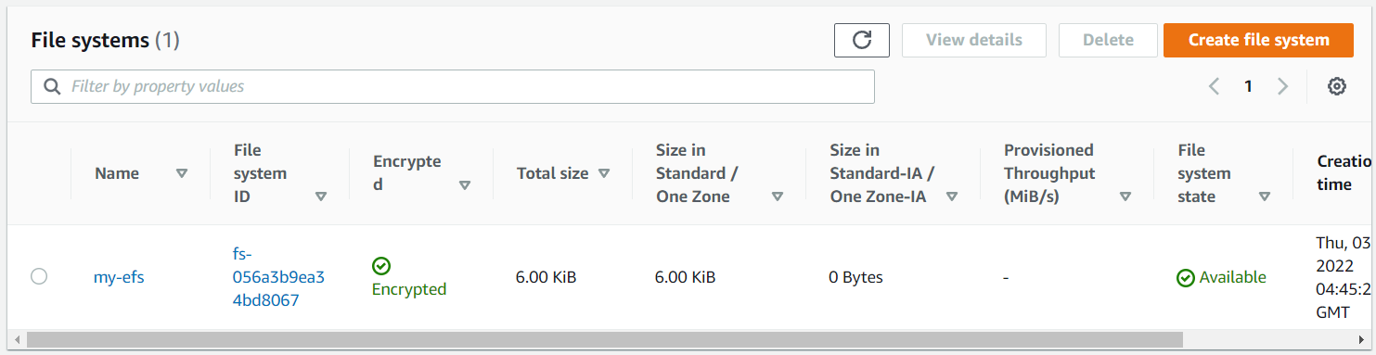Focus the Filter by property values field

coord(453,86)
